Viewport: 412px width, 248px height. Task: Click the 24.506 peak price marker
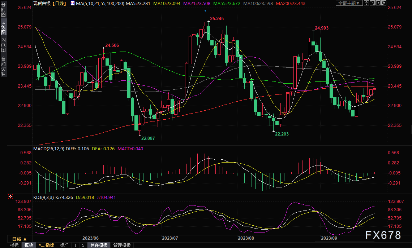pyautogui.click(x=112, y=45)
